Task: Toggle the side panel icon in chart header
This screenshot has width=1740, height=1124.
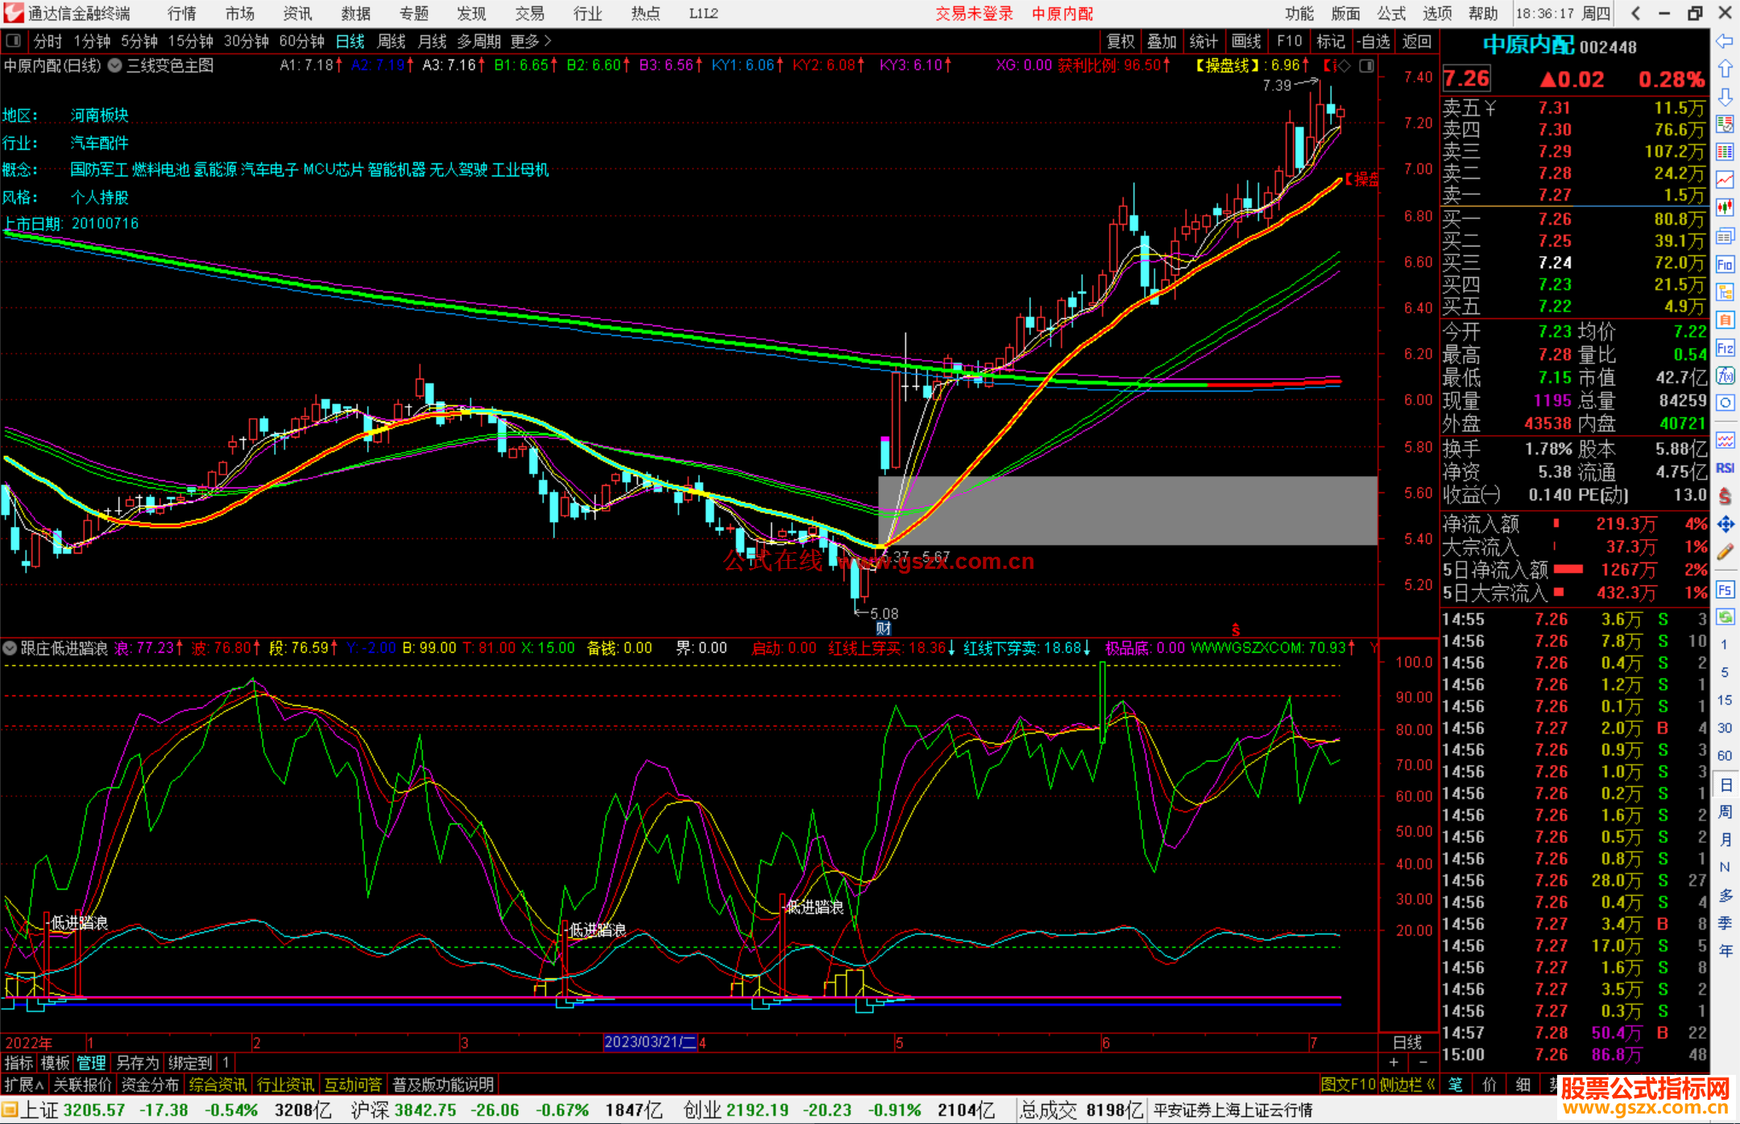Action: pos(1367,66)
